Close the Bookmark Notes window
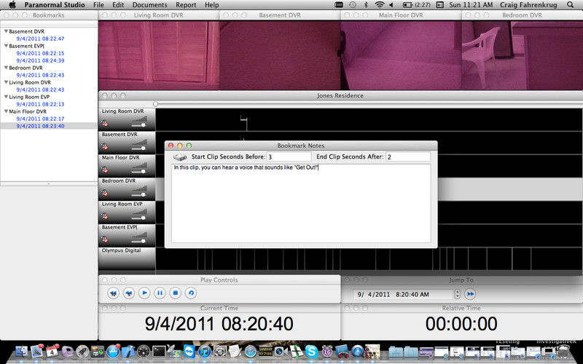Screen dimensions: 583x364 pos(171,146)
